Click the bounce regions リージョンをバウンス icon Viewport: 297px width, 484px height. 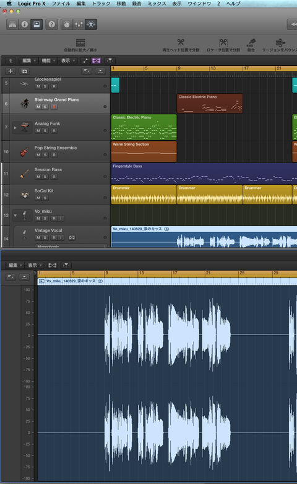(x=280, y=43)
